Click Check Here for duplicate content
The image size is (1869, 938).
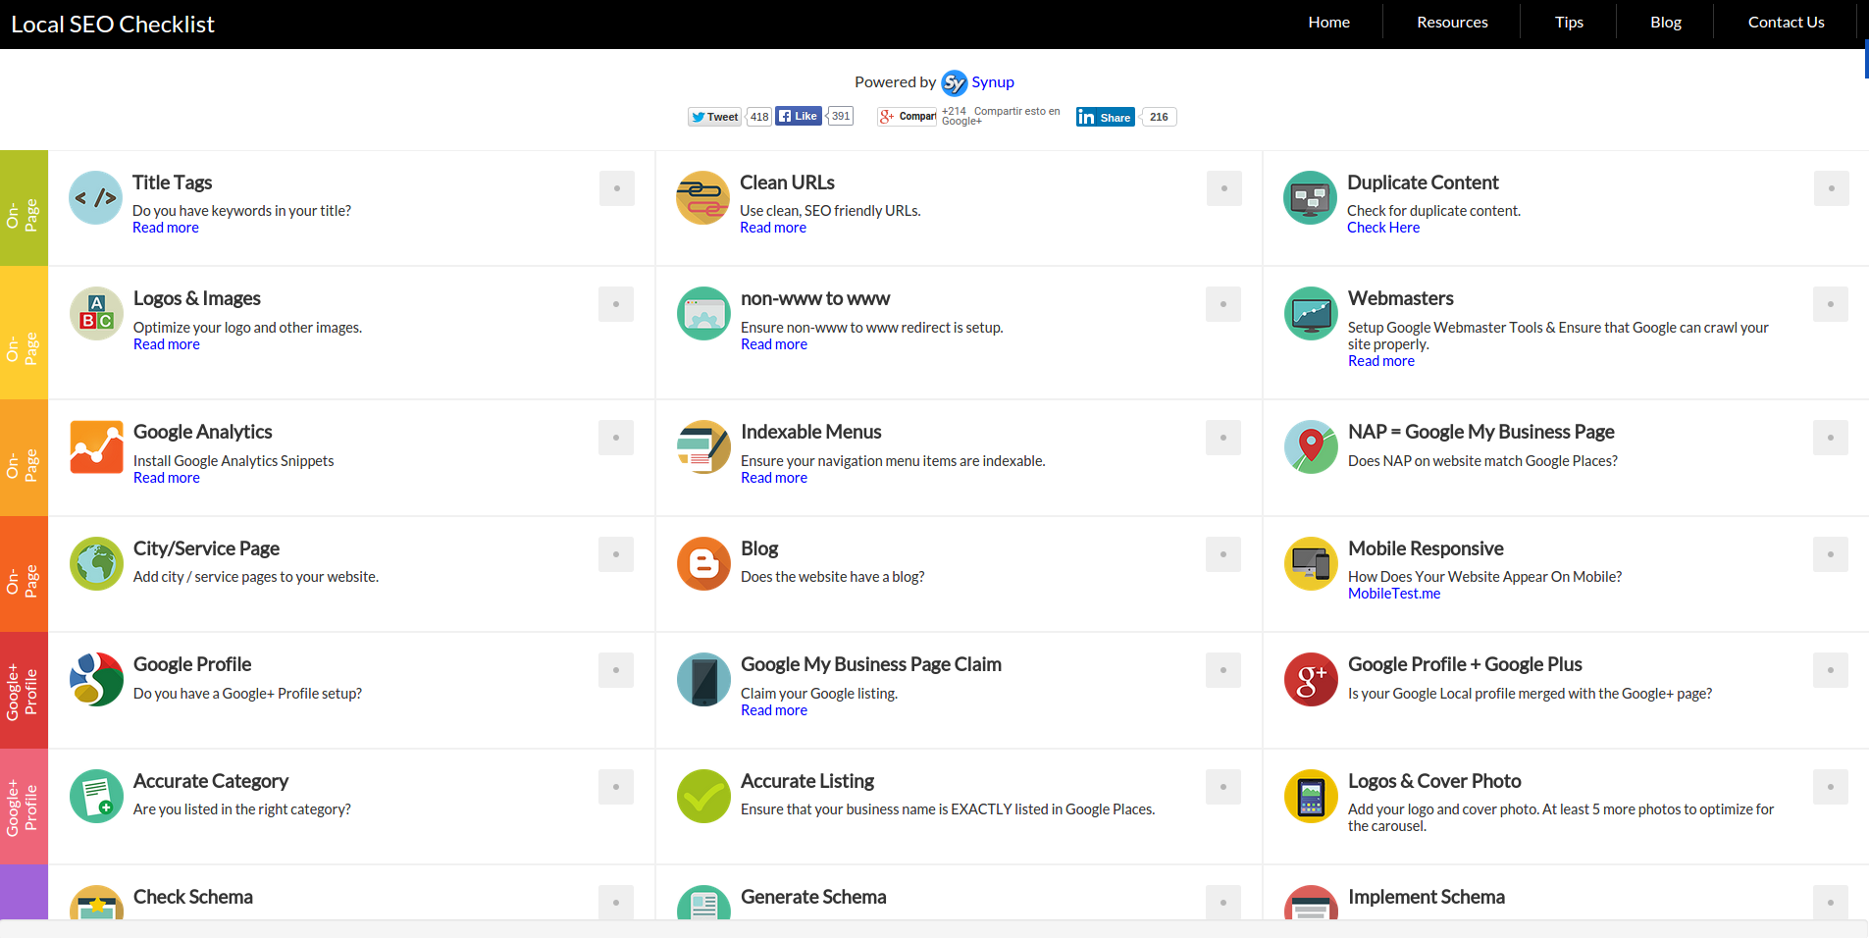tap(1383, 228)
